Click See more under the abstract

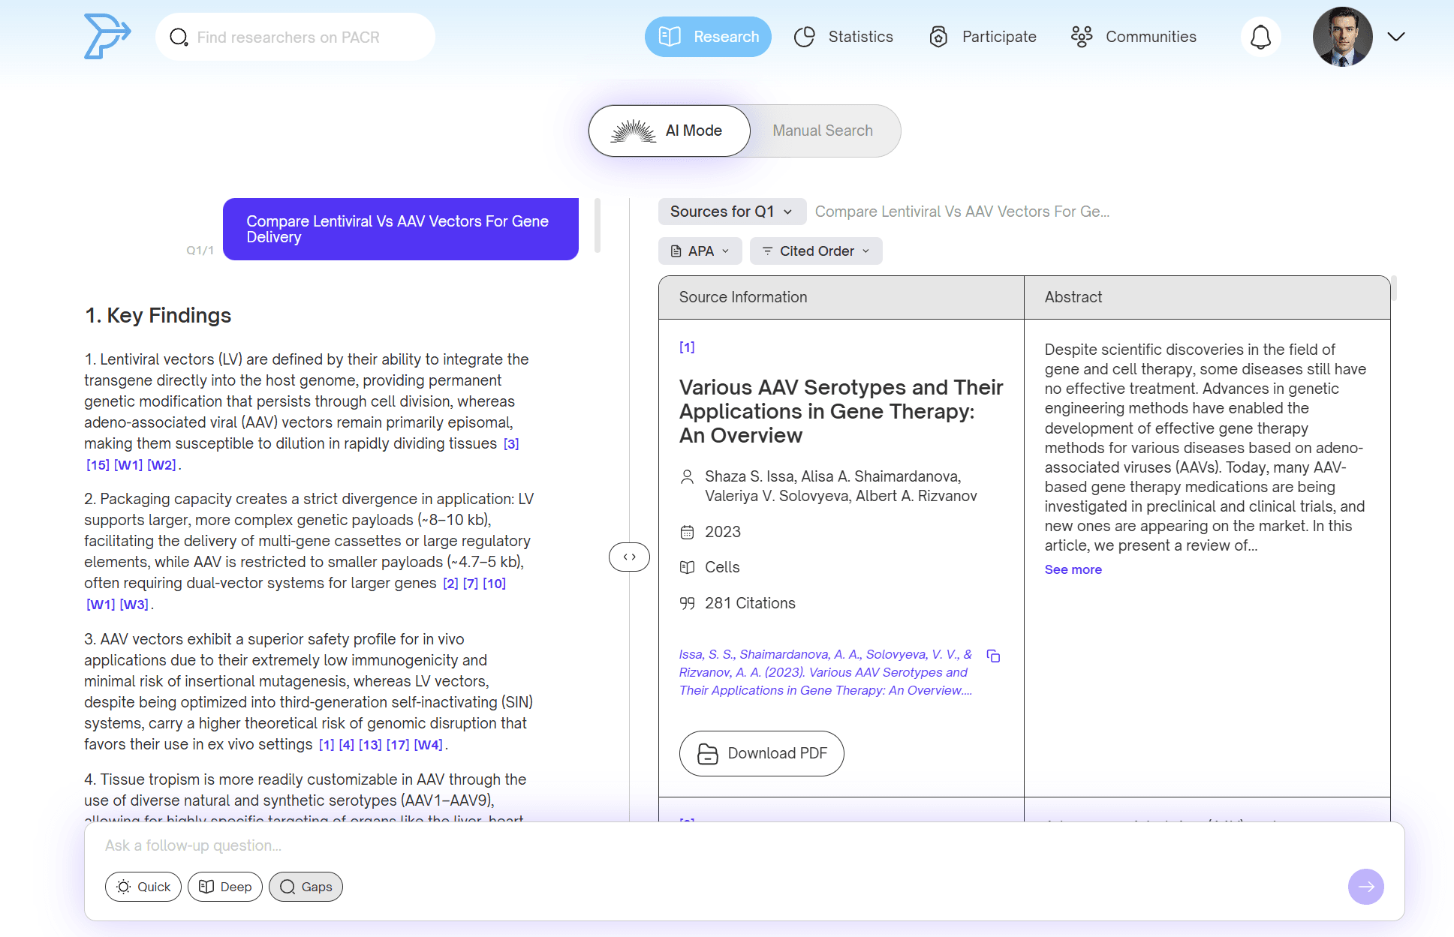(x=1073, y=569)
